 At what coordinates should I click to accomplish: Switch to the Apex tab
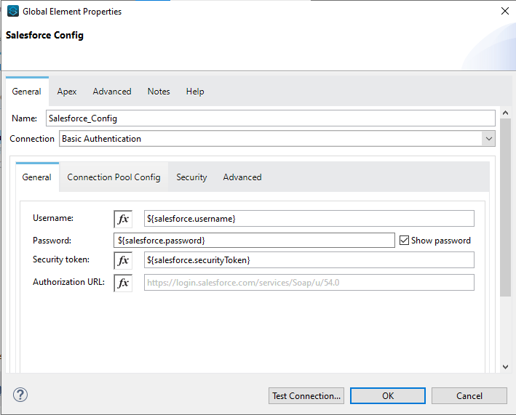point(67,92)
